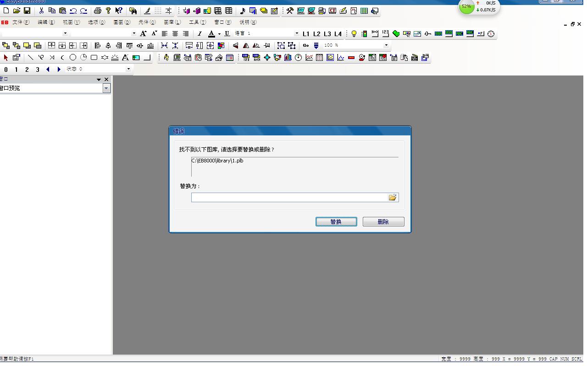Click the center text alignment icon
Viewport: 587px width, 366px height.
coord(175,33)
